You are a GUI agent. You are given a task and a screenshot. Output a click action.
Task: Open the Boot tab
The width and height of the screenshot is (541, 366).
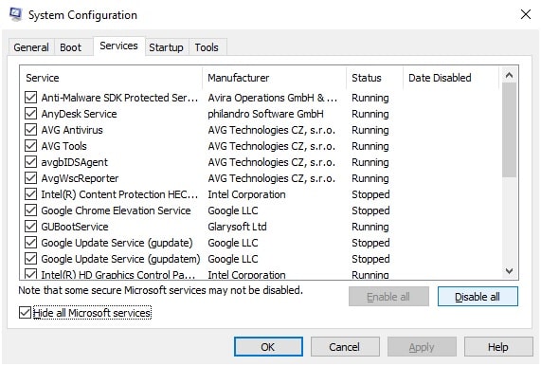click(x=71, y=47)
